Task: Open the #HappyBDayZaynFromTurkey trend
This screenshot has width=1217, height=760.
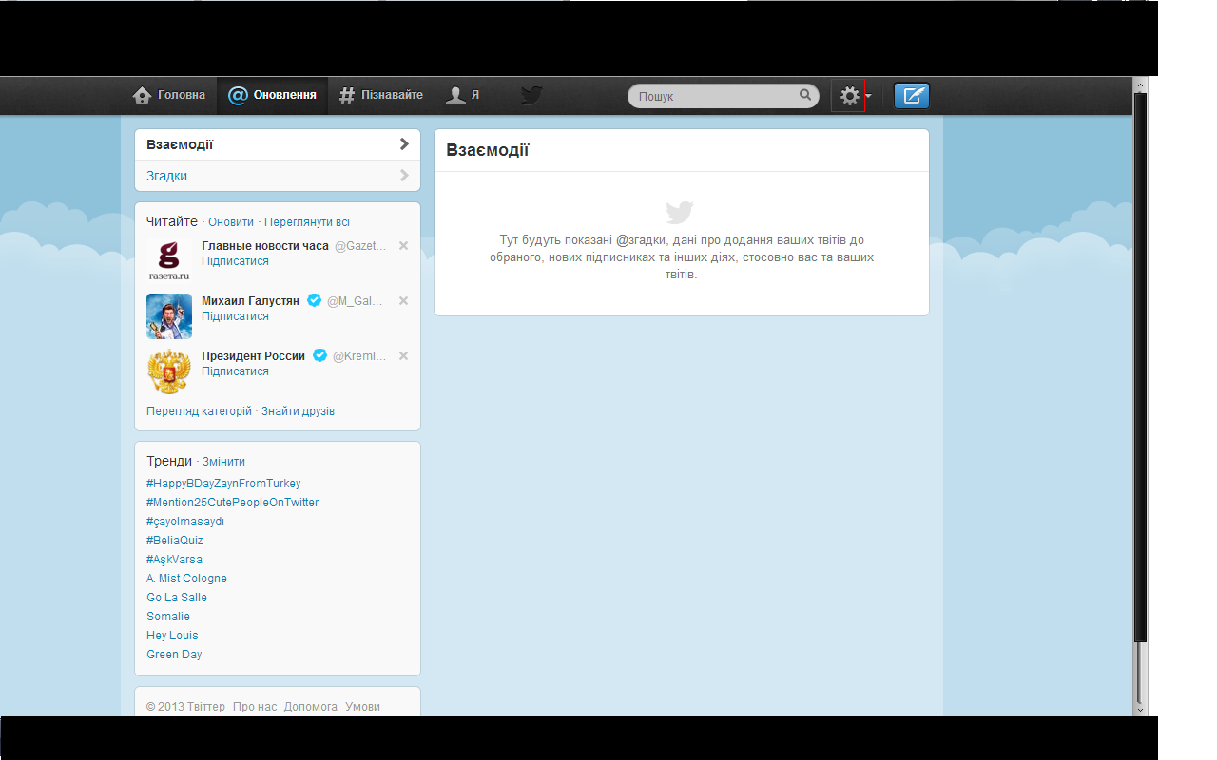Action: [x=223, y=484]
